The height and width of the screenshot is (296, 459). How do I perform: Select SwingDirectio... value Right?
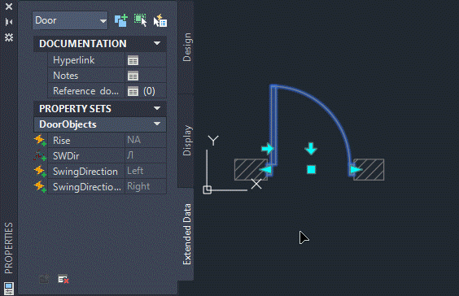[x=146, y=186]
